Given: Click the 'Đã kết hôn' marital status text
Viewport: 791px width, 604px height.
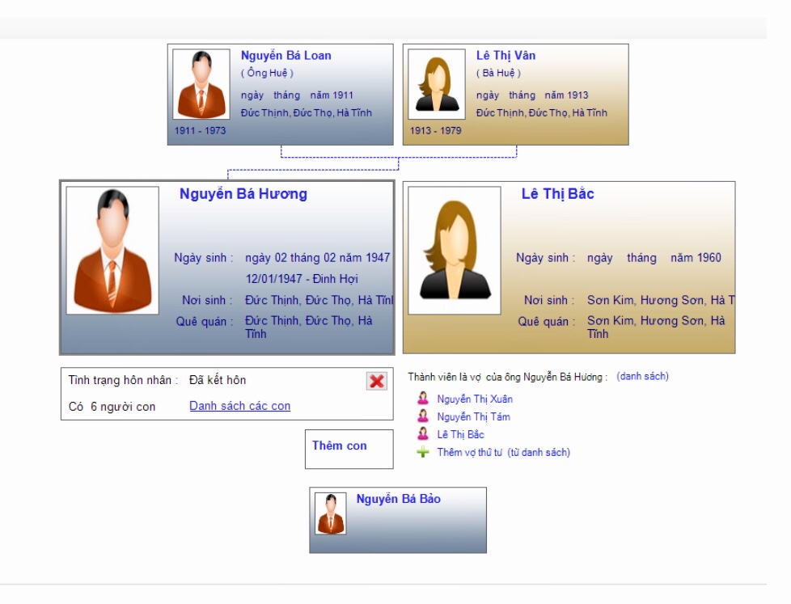Looking at the screenshot, I should pyautogui.click(x=218, y=380).
